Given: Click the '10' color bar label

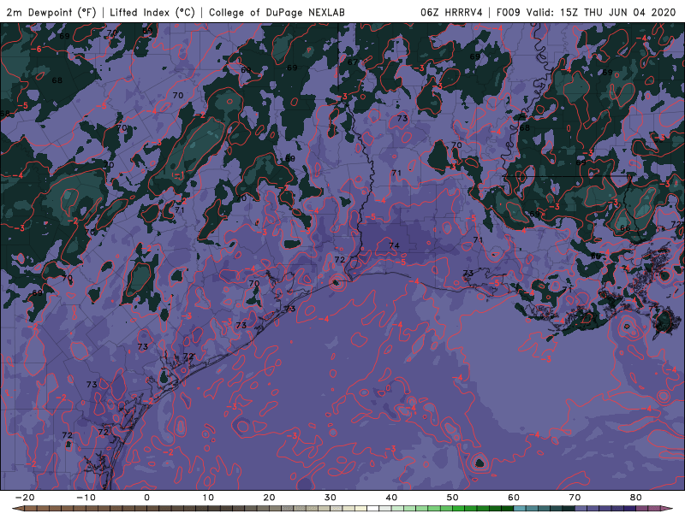Looking at the screenshot, I should tap(208, 498).
